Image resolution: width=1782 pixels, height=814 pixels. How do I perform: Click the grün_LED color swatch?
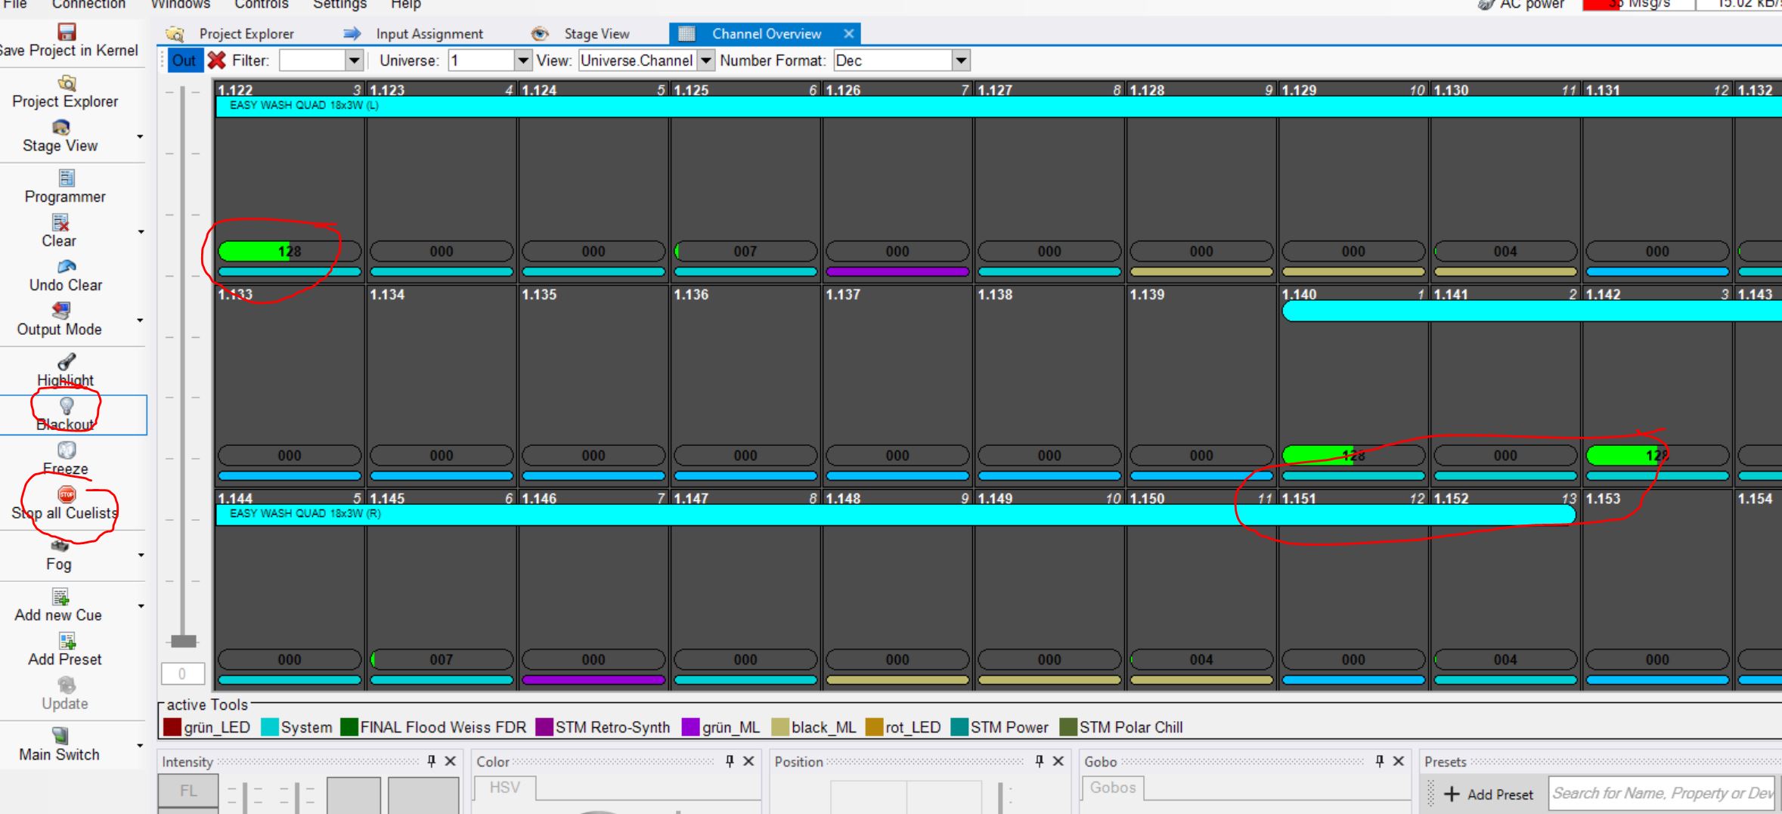172,727
